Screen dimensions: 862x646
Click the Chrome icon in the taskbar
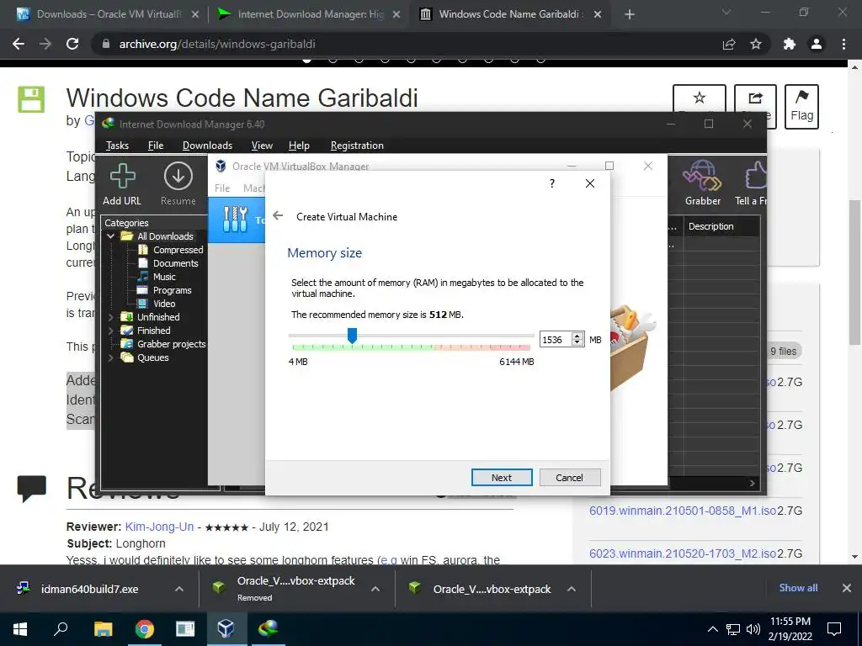(144, 629)
